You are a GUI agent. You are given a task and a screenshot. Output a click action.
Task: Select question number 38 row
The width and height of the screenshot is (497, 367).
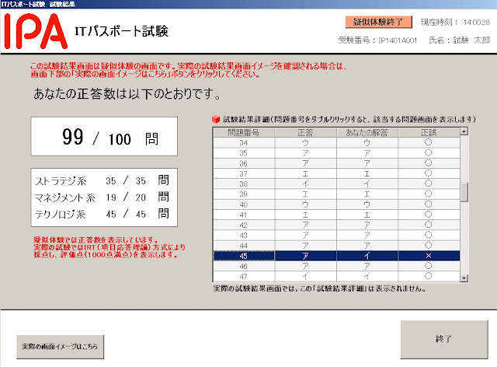[x=336, y=183]
